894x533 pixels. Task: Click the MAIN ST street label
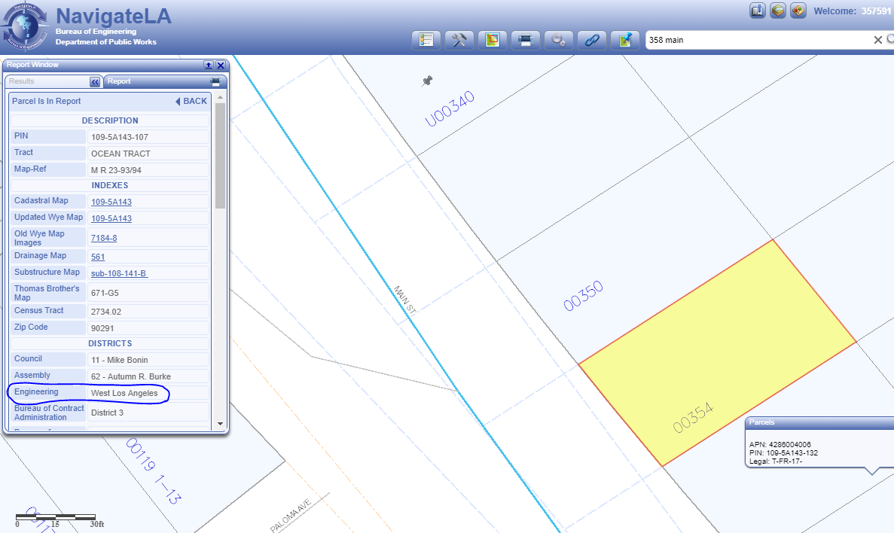click(404, 300)
